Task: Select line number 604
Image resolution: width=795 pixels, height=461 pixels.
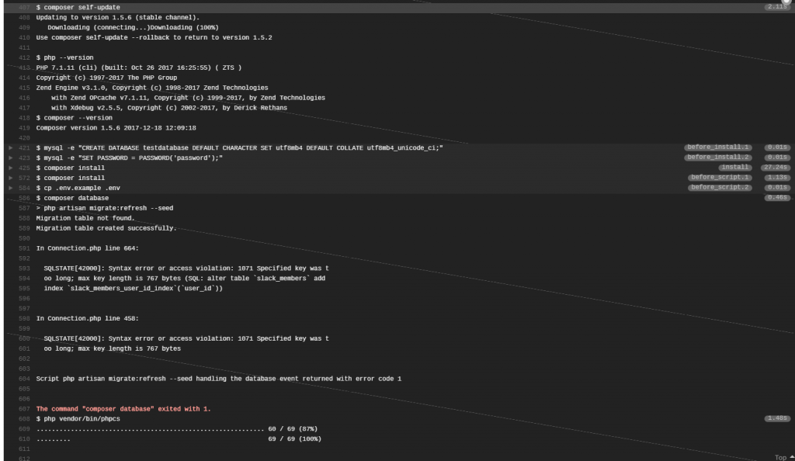Action: [24, 379]
